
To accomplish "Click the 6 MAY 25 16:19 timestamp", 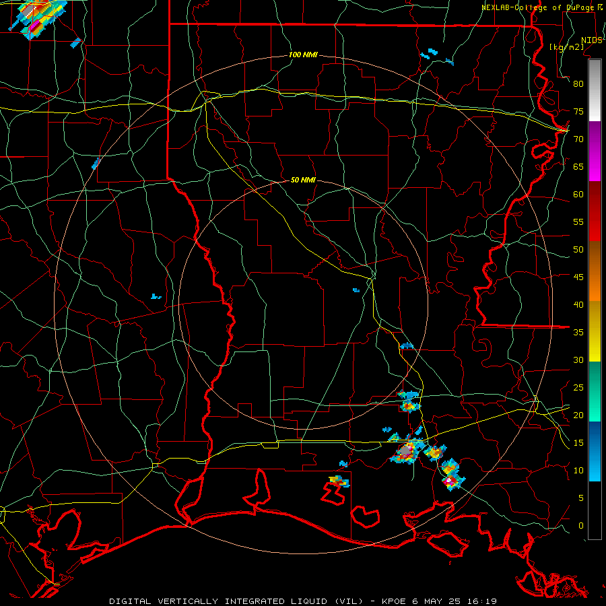I will click(x=455, y=601).
